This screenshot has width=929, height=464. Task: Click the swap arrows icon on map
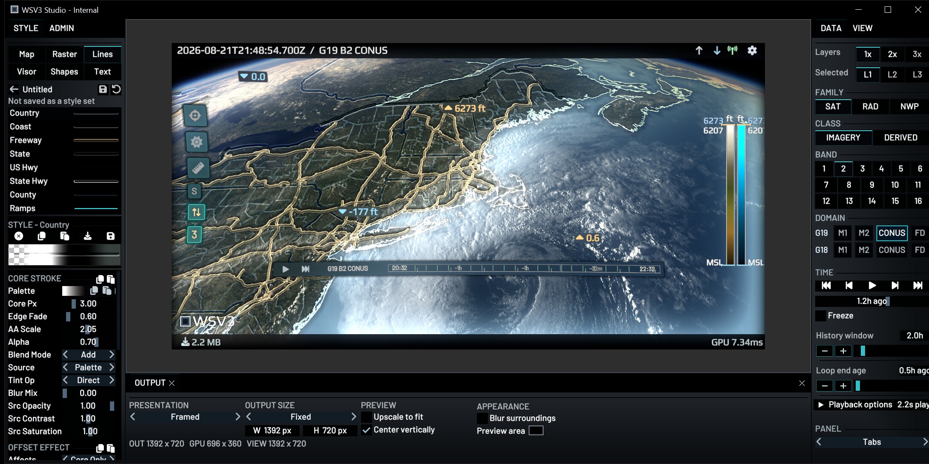[x=196, y=212]
